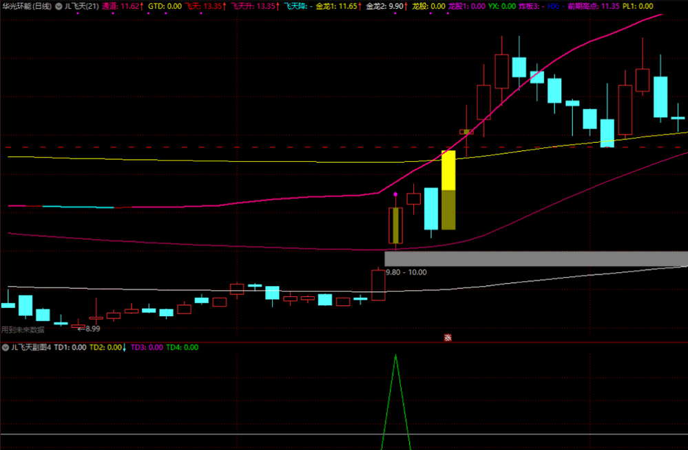Viewport: 688px width, 450px height.
Task: Click the magenta dot above the candle
Action: [396, 194]
